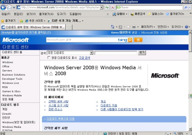Select the 다운로드 세부 정보 browser tab
The height and width of the screenshot is (135, 192).
click(x=33, y=27)
